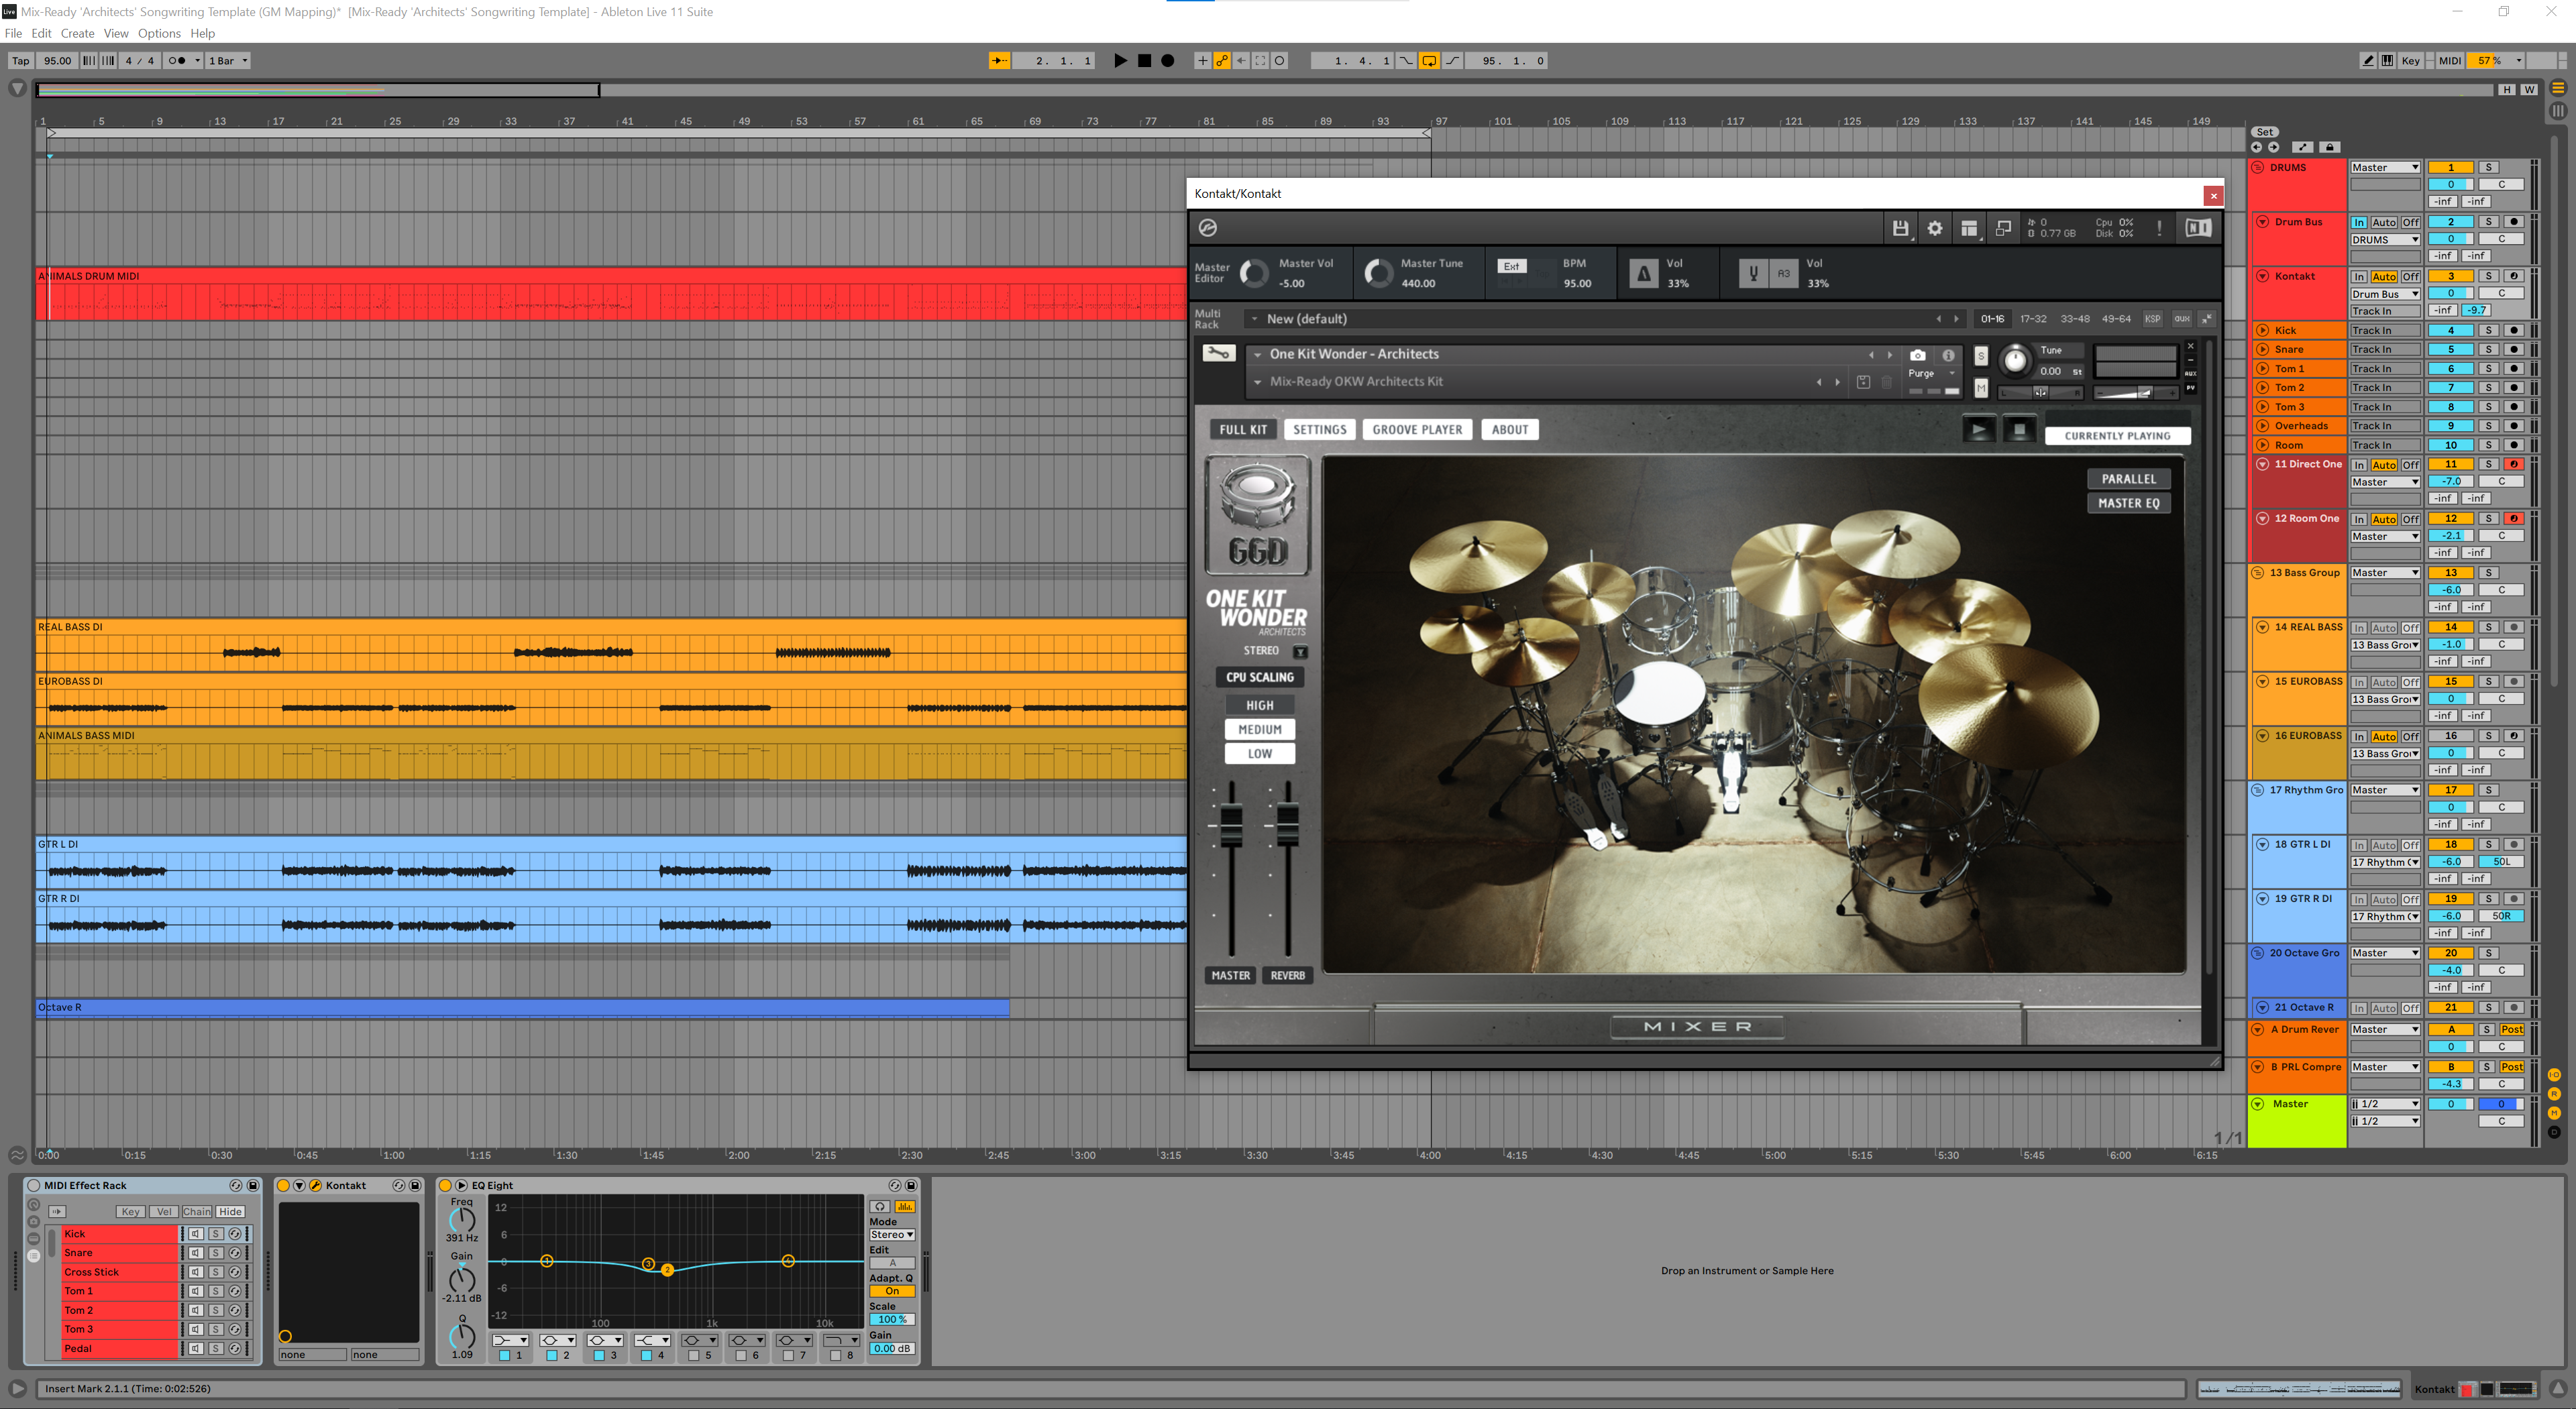Screen dimensions: 2576x1409
Task: Click the MASTER EQ button
Action: [x=2128, y=504]
